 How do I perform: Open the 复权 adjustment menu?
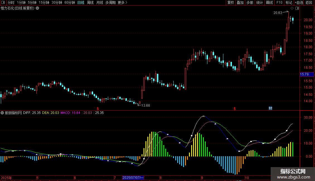tap(231, 3)
